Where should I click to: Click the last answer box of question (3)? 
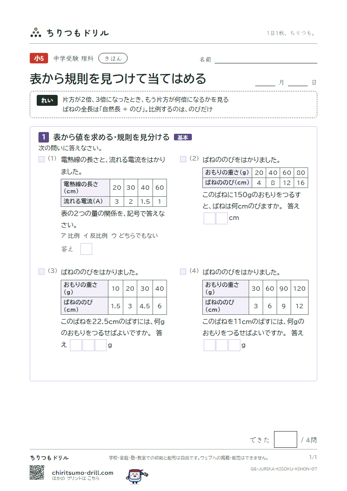pos(101,345)
